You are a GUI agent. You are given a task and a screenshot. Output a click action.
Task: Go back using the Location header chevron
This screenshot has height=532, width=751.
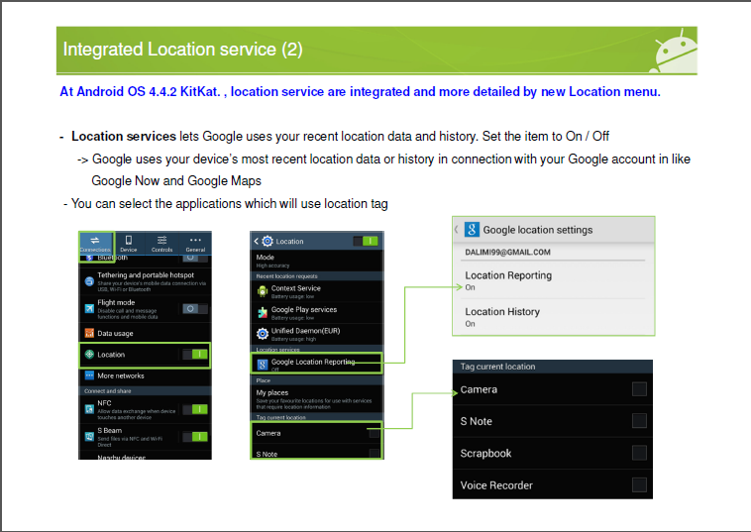coord(257,241)
